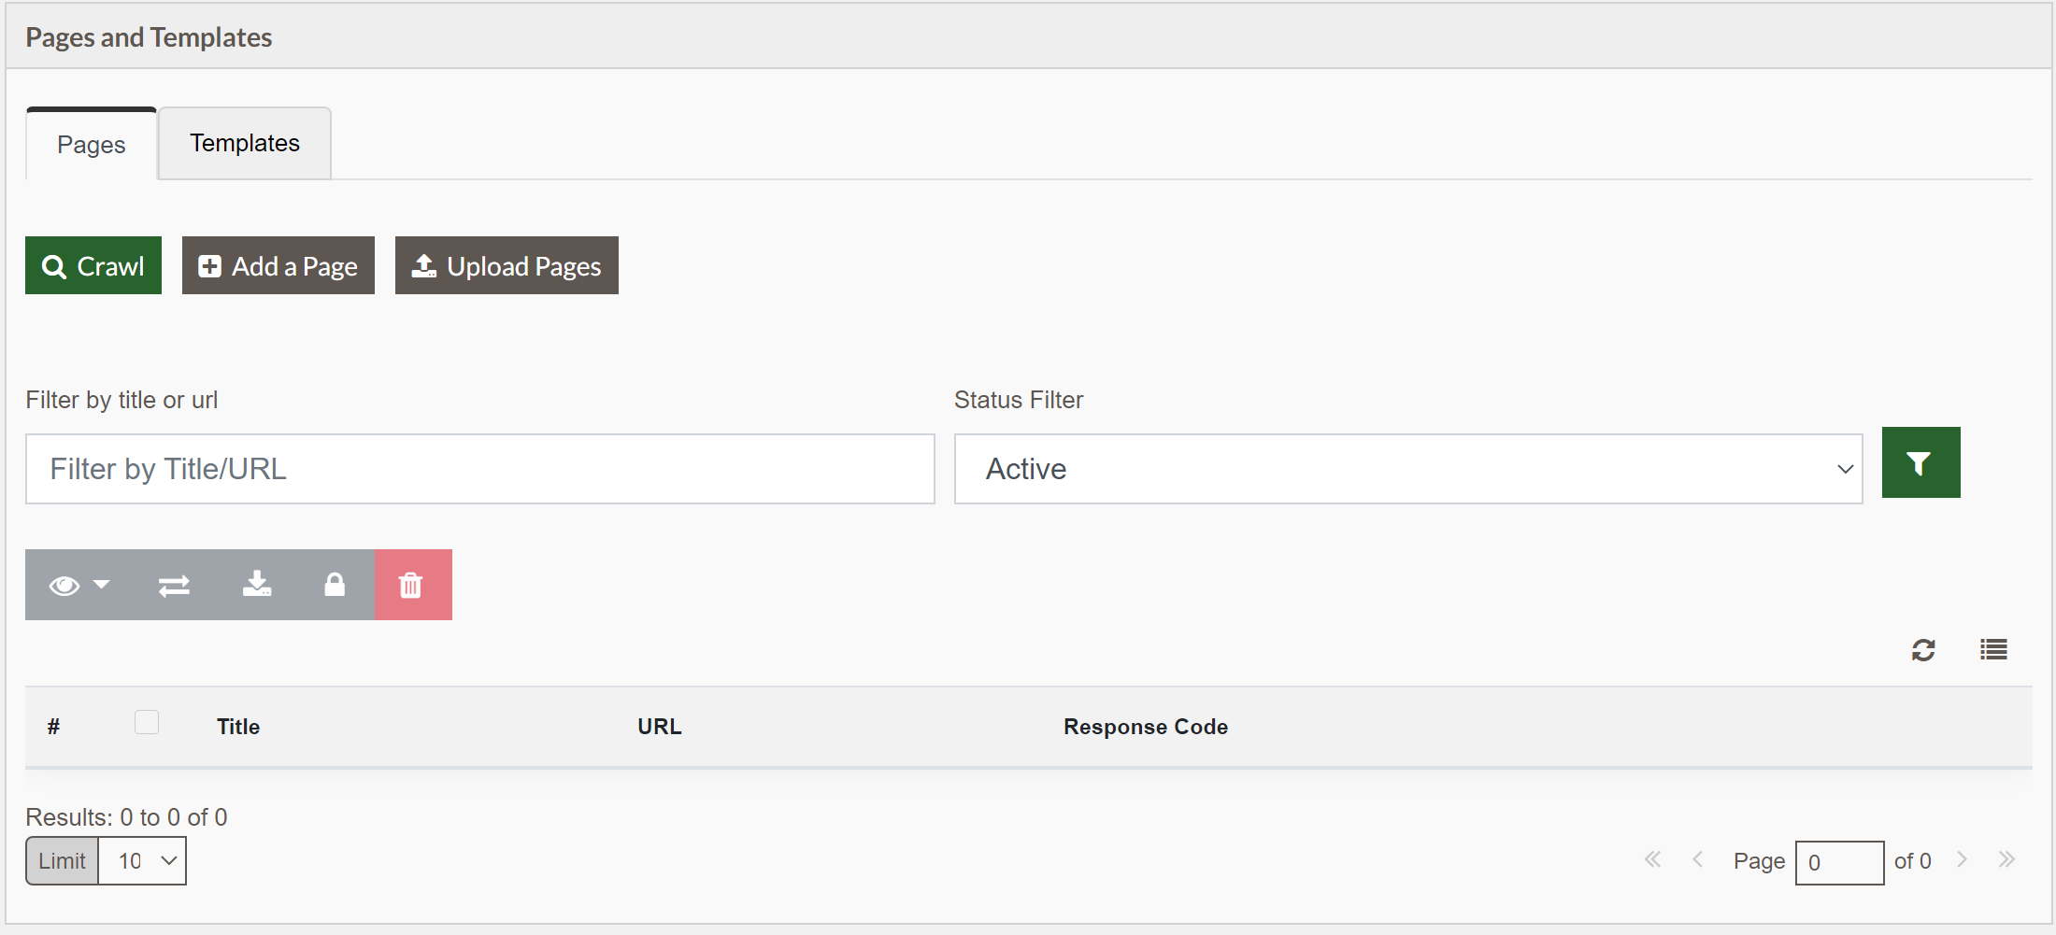Click the Add a Page button
The image size is (2056, 935).
[x=278, y=265]
